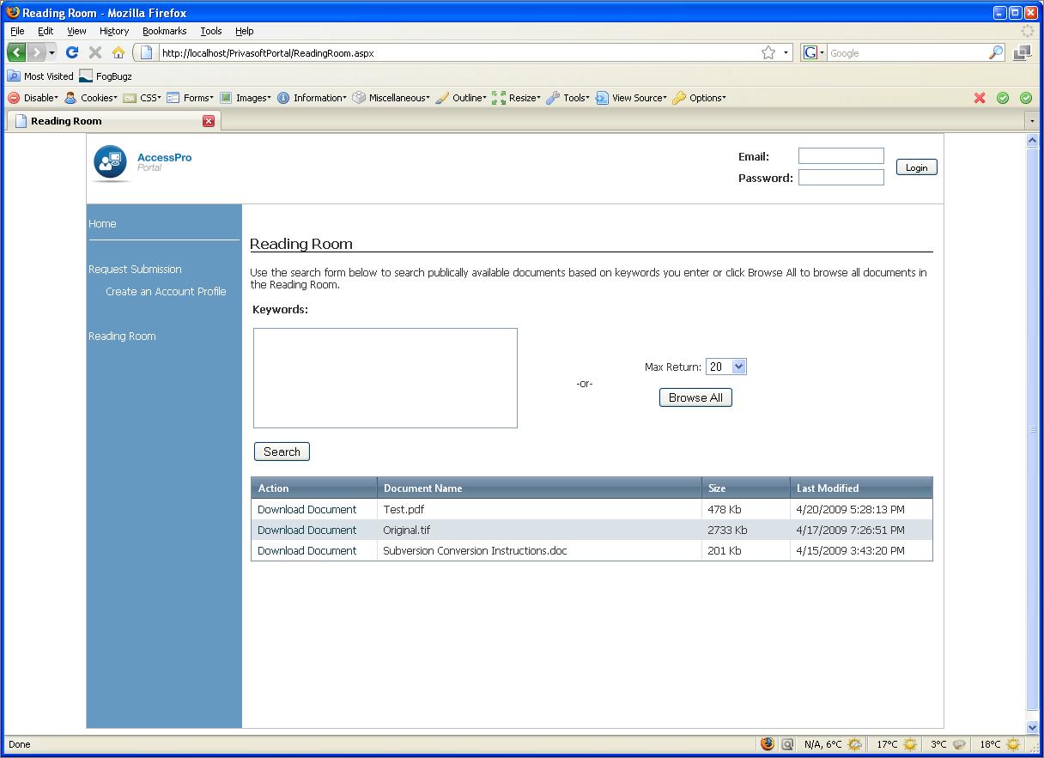1044x758 pixels.
Task: Open Web Developer Miscellaneous menu
Action: (391, 98)
